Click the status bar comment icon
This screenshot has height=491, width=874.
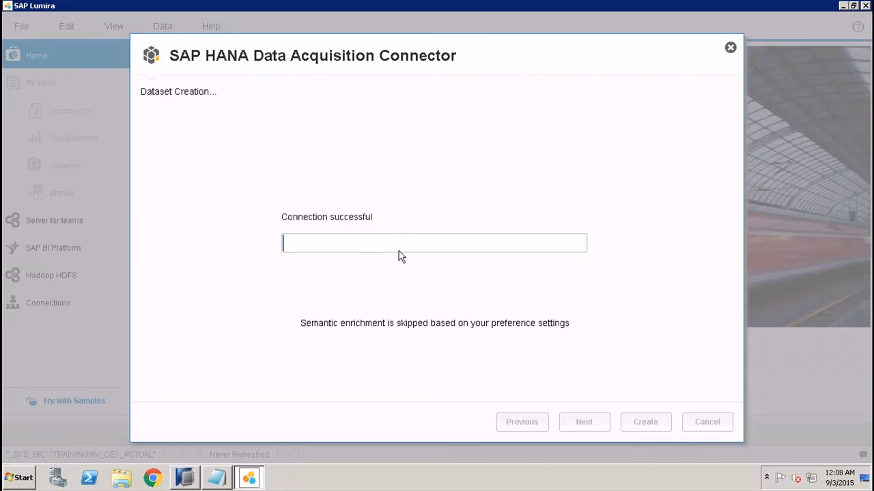click(863, 454)
